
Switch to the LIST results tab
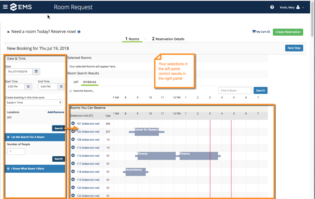click(76, 82)
